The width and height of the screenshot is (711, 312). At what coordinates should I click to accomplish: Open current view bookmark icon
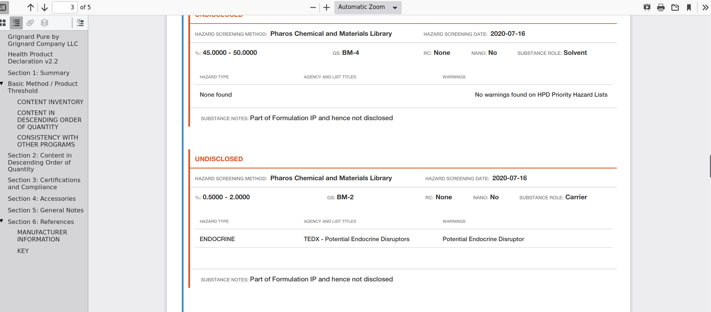pos(689,7)
